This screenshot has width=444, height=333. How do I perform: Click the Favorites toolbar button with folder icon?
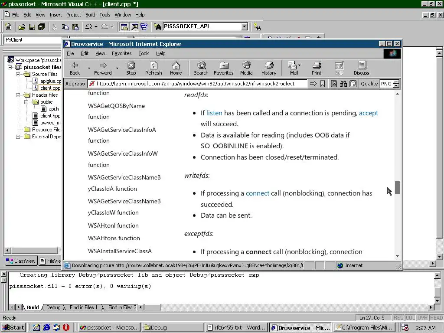(223, 69)
